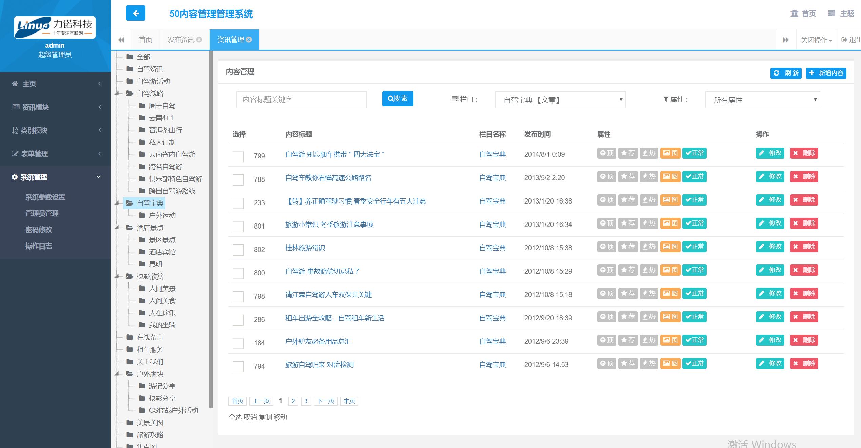Open the 关闭操作 dropdown menu
This screenshot has height=448, width=861.
tap(816, 40)
